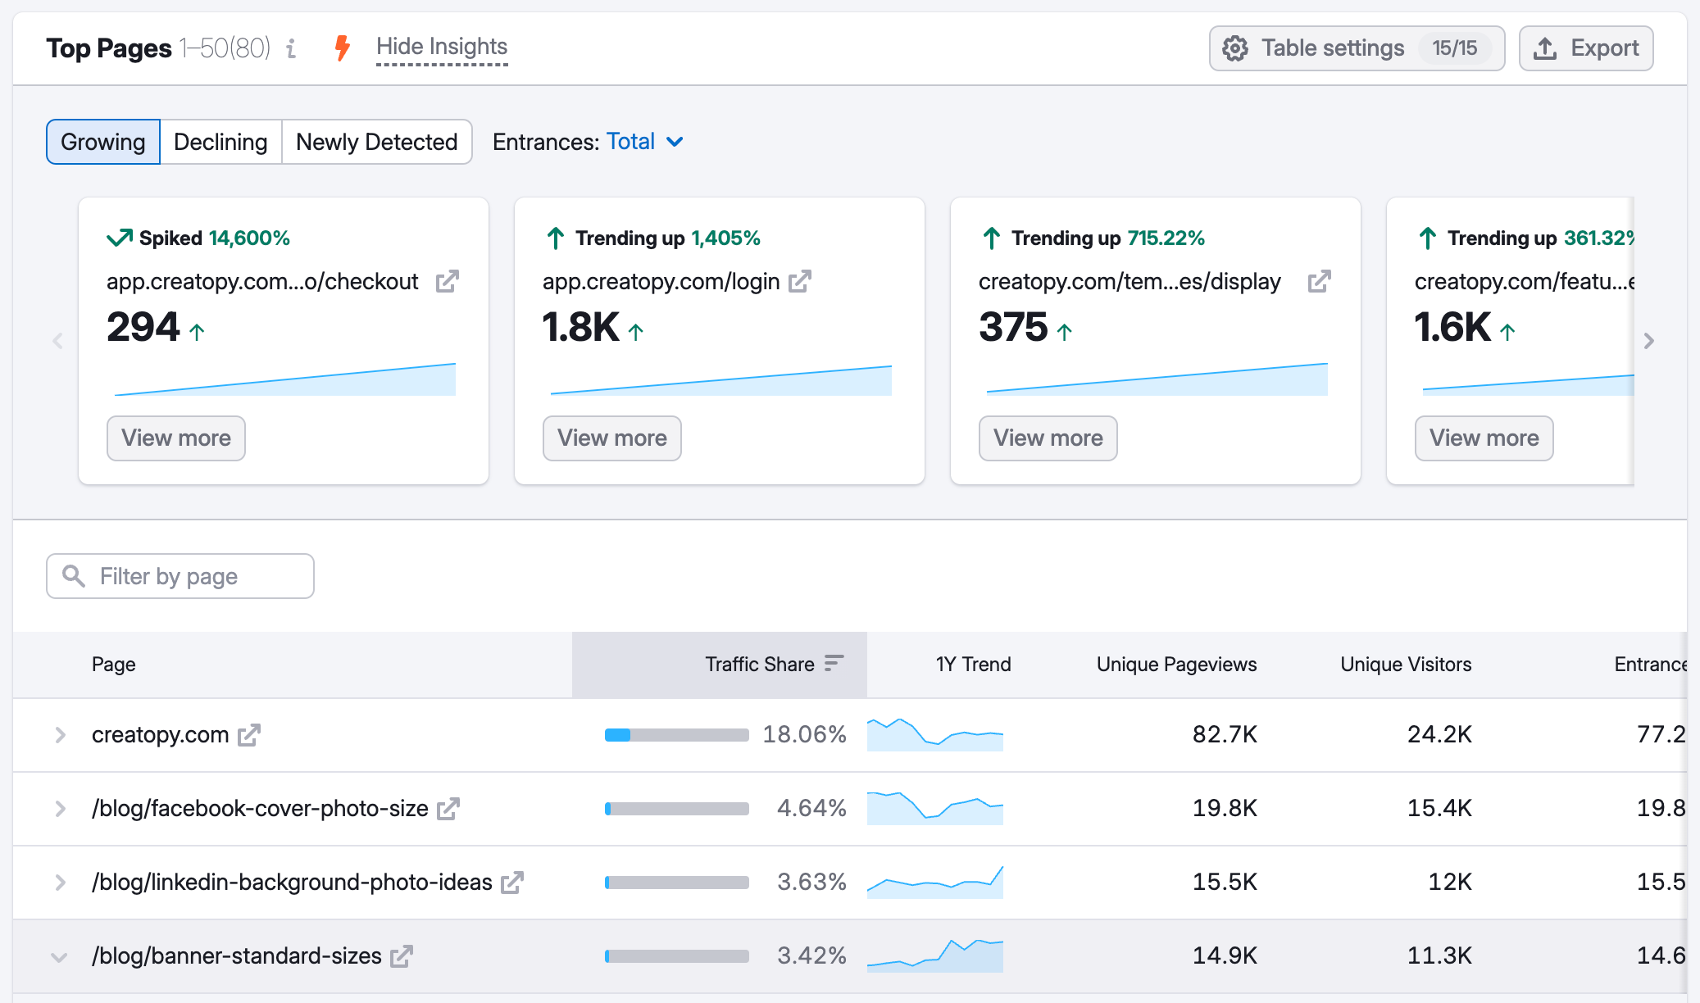
Task: Click the info icon next to Top Pages
Action: pyautogui.click(x=291, y=48)
